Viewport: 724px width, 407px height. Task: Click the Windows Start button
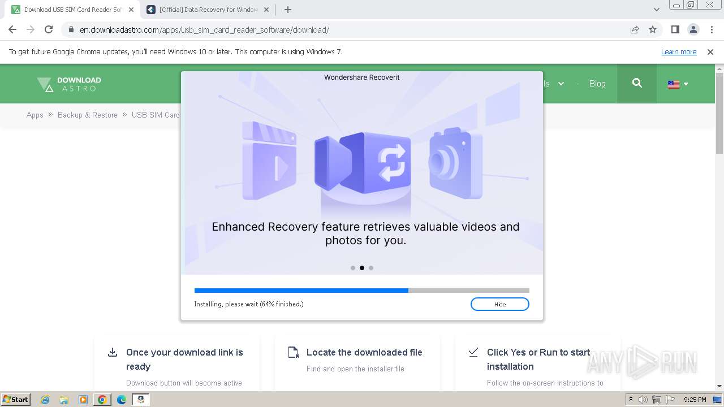16,399
